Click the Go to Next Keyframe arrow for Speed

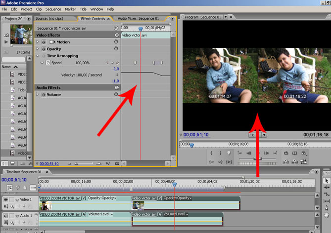[117, 63]
